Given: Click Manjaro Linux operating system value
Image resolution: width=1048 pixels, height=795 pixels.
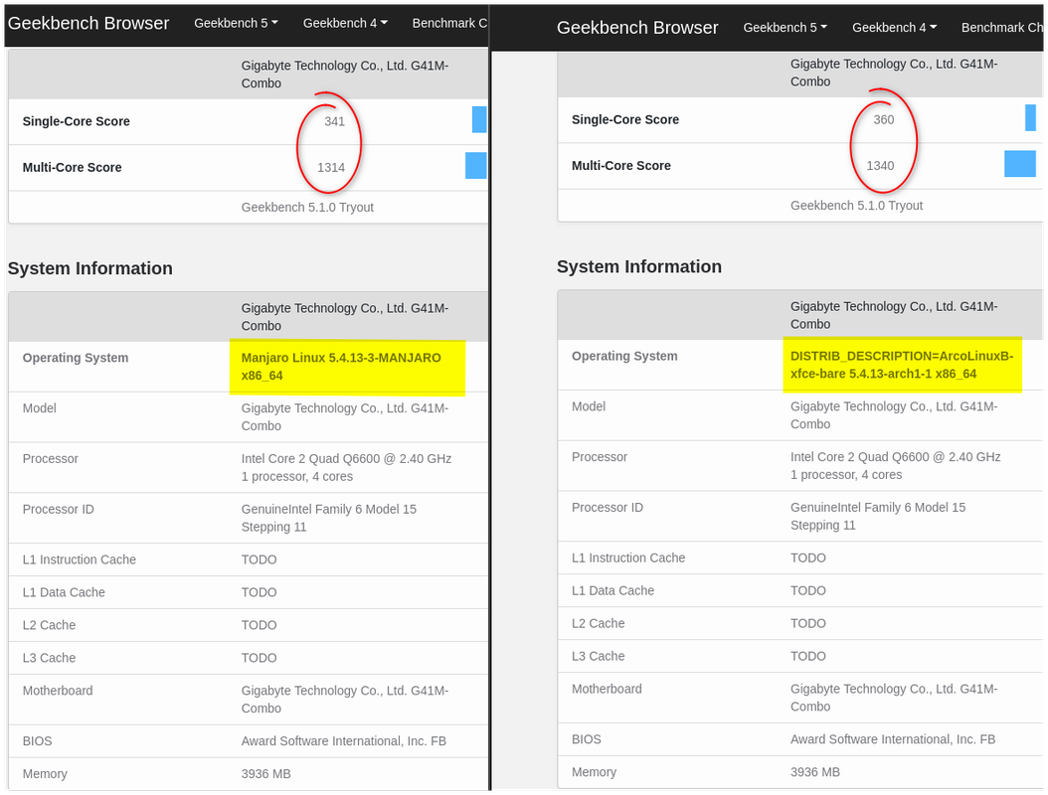Looking at the screenshot, I should pos(341,367).
